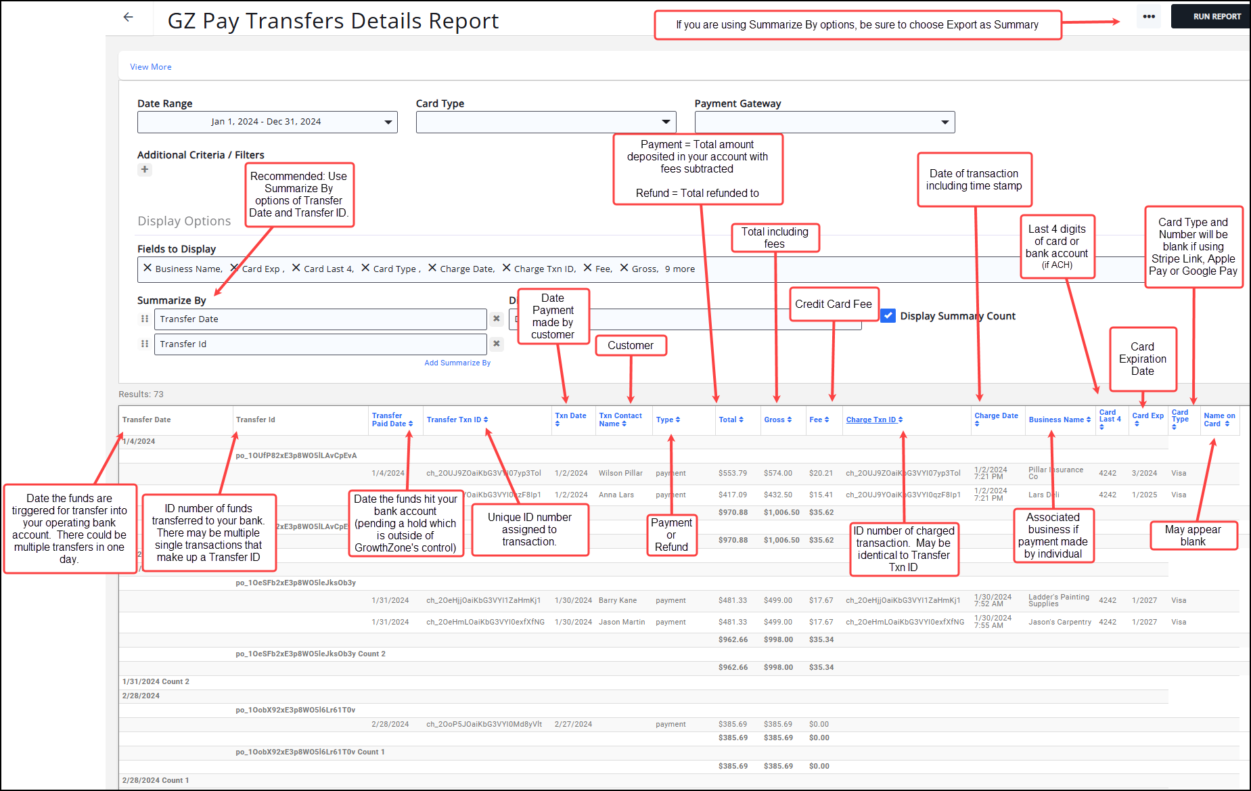Remove Business Name from displayed fields
Viewport: 1251px width, 791px height.
click(147, 268)
